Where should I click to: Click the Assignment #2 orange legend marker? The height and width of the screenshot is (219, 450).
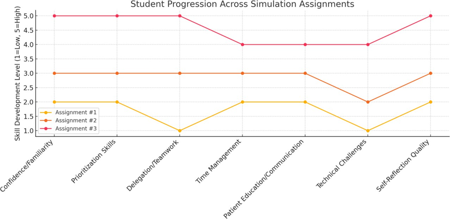46,121
